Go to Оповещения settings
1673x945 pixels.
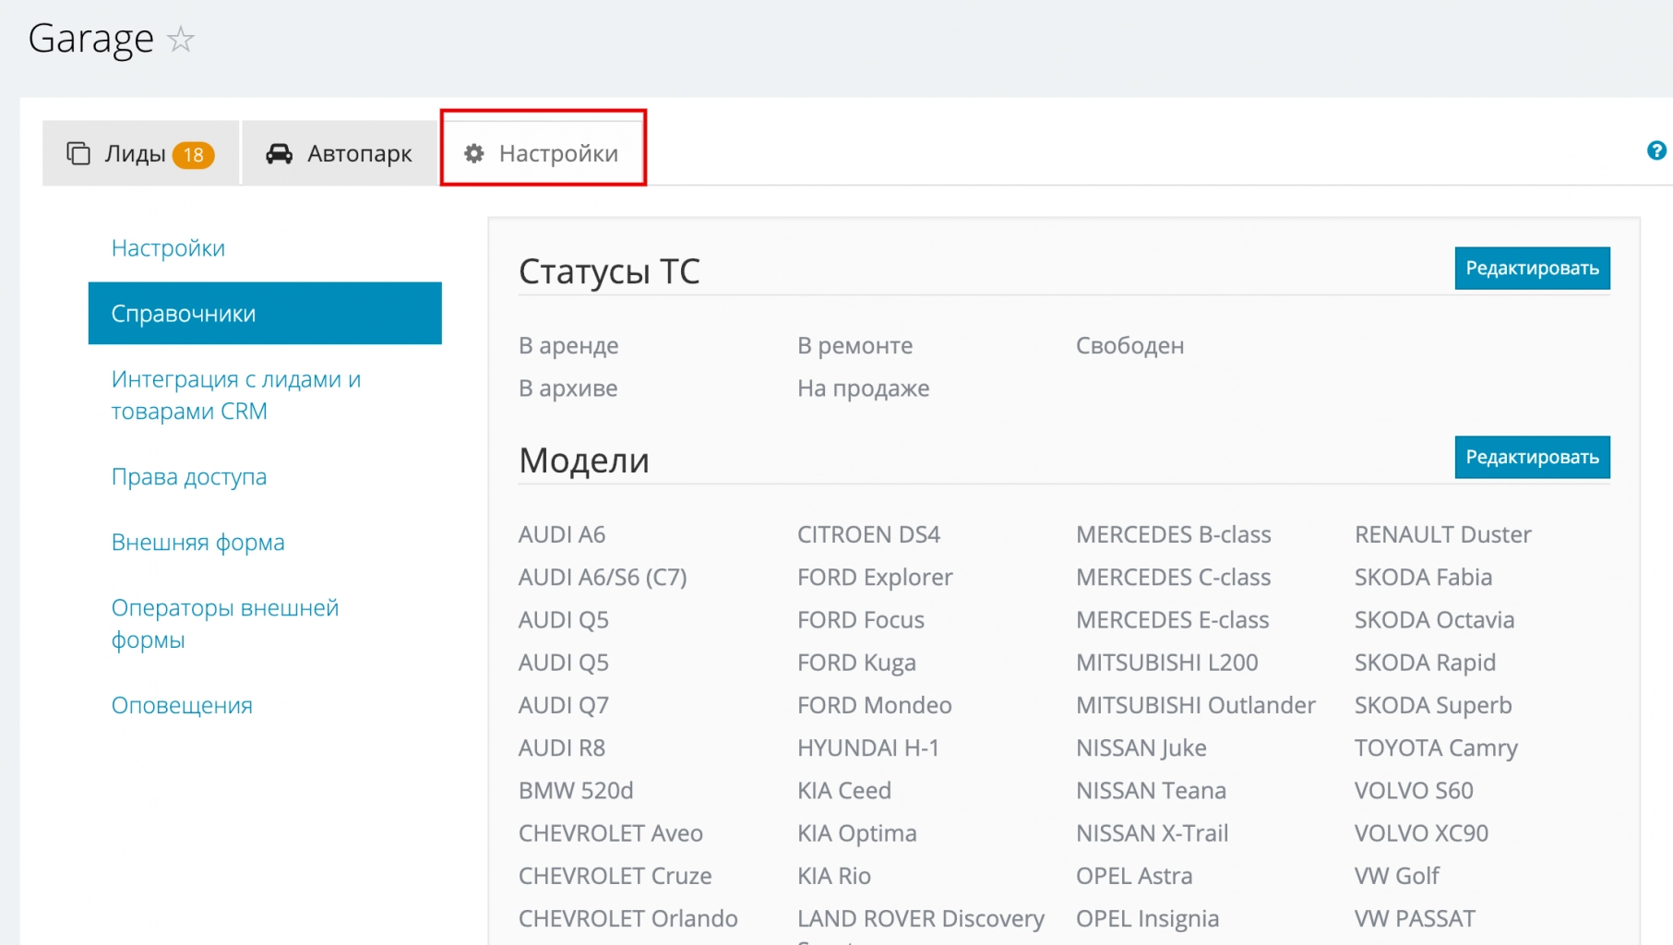pyautogui.click(x=182, y=706)
